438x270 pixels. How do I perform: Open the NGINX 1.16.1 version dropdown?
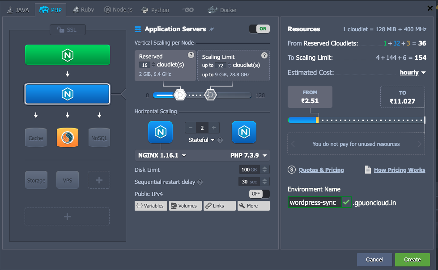pos(162,155)
